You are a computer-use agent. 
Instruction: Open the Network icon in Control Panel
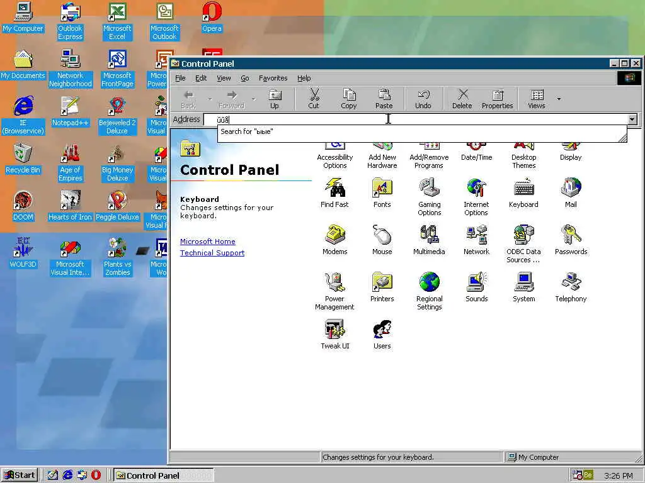coord(476,240)
